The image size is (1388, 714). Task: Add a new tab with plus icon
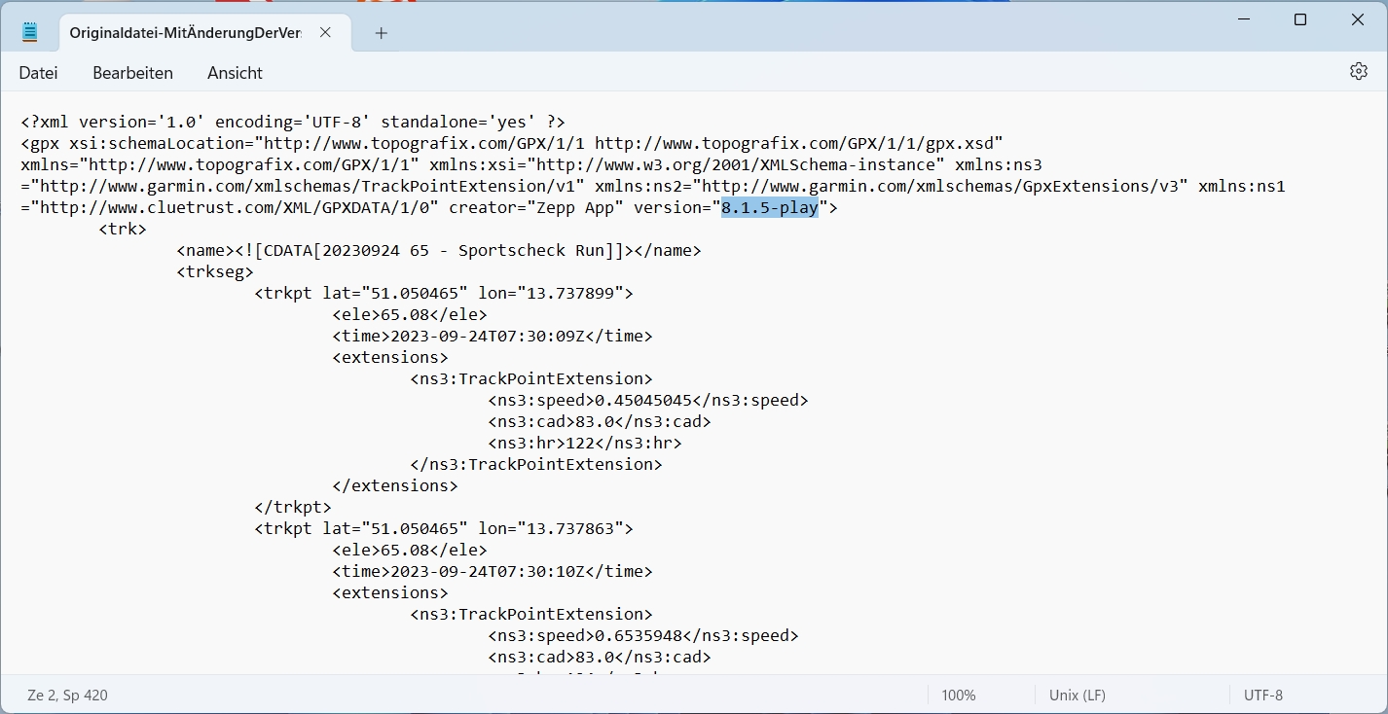[381, 33]
